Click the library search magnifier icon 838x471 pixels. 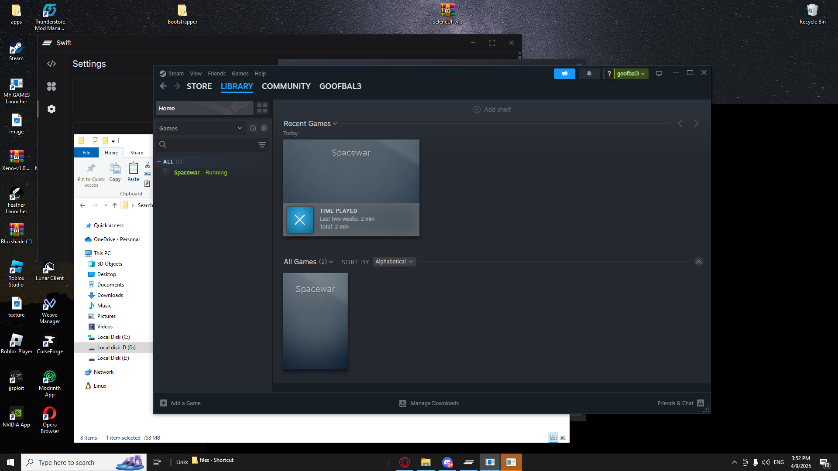point(163,145)
